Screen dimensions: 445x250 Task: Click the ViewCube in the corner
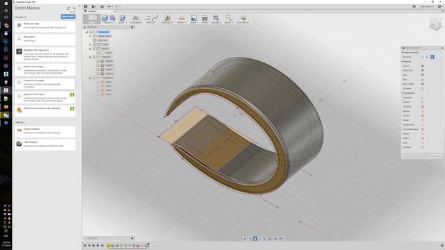pos(435,24)
